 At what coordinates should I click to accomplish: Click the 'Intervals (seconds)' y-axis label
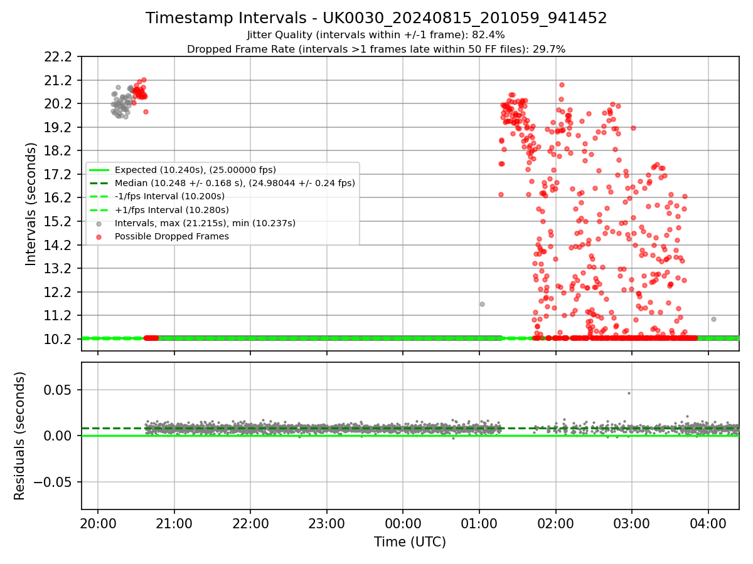[x=31, y=204]
